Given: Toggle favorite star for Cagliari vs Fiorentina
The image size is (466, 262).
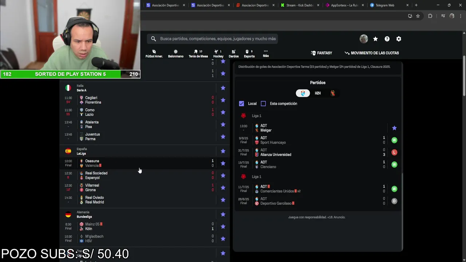Looking at the screenshot, I should (223, 100).
